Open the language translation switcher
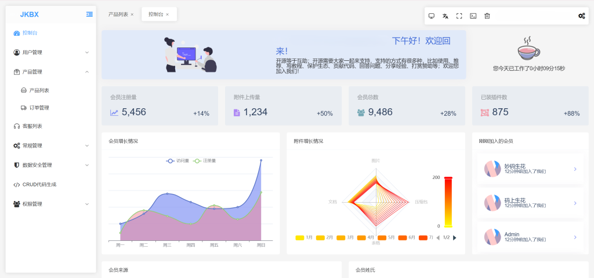594x278 pixels. coord(445,16)
